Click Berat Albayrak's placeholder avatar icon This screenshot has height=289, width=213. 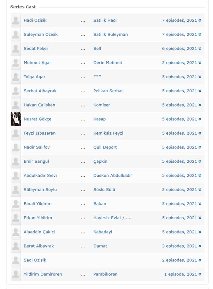tap(16, 246)
